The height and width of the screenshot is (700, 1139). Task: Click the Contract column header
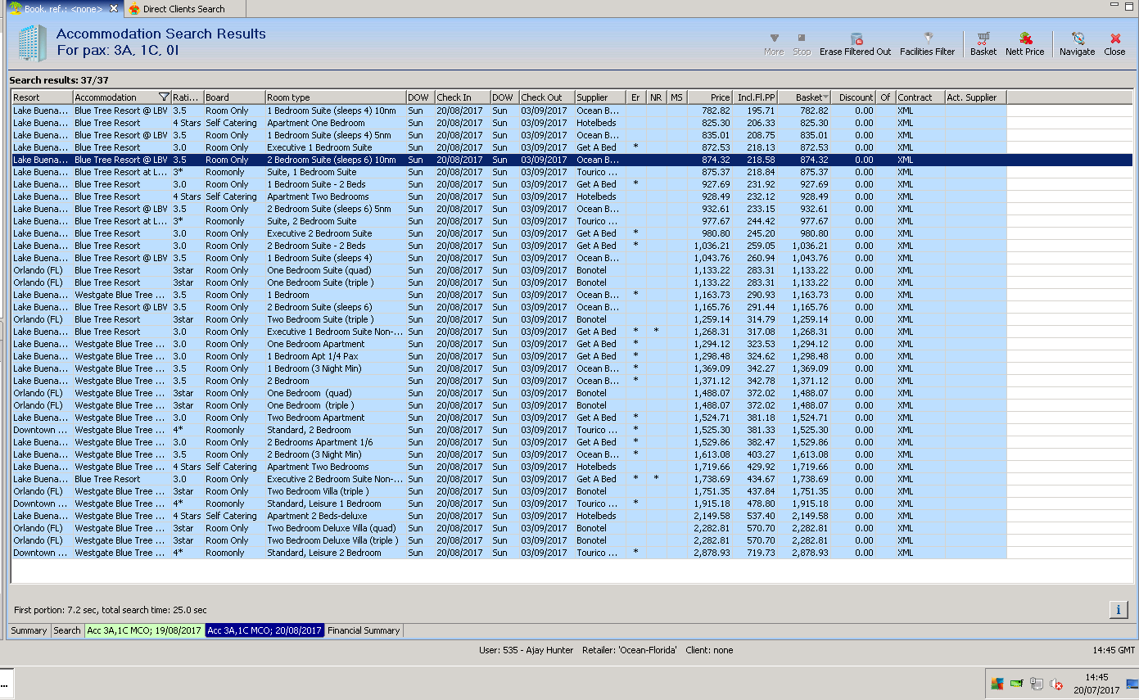pyautogui.click(x=920, y=97)
